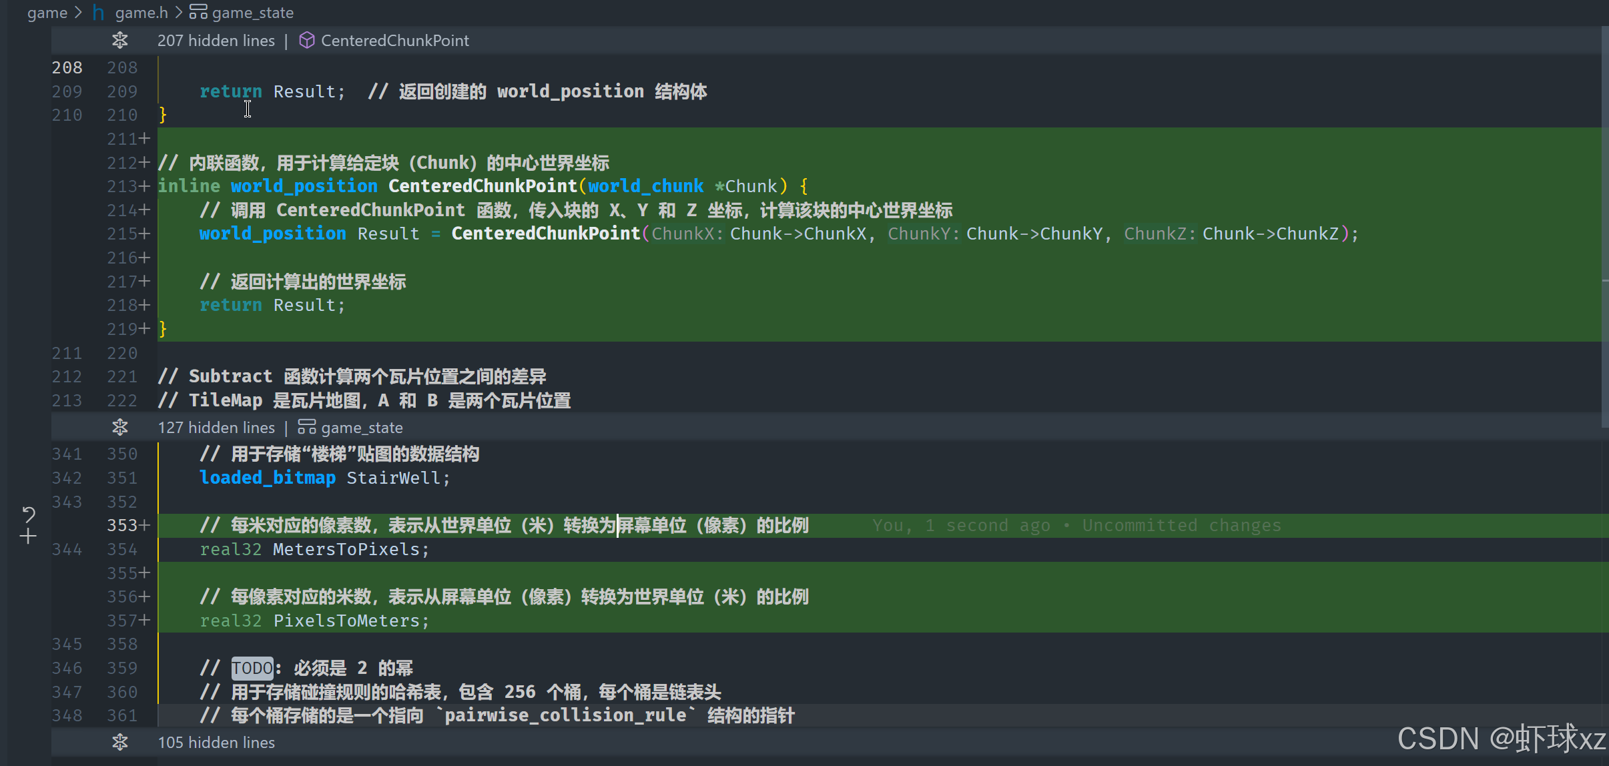1609x766 pixels.
Task: Open the game folder breadcrumb
Action: point(47,13)
